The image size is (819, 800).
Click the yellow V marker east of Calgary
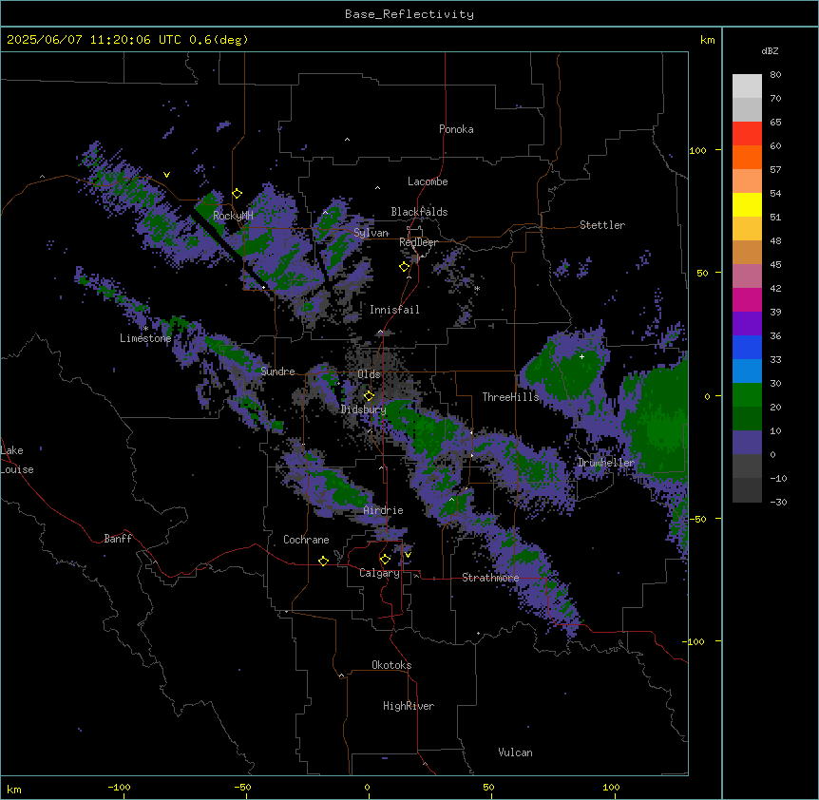(408, 555)
